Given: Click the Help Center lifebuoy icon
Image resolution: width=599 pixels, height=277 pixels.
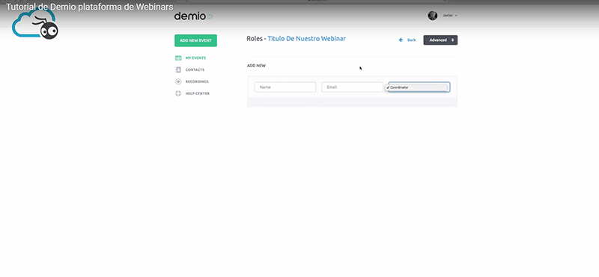Looking at the screenshot, I should click(x=178, y=93).
